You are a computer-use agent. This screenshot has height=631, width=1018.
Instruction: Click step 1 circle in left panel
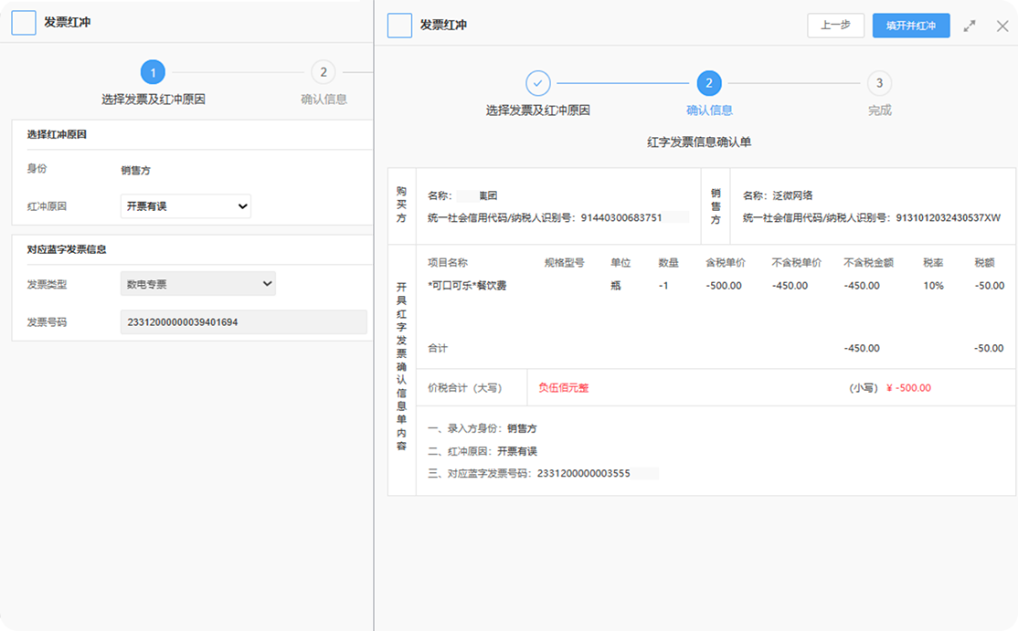[153, 73]
